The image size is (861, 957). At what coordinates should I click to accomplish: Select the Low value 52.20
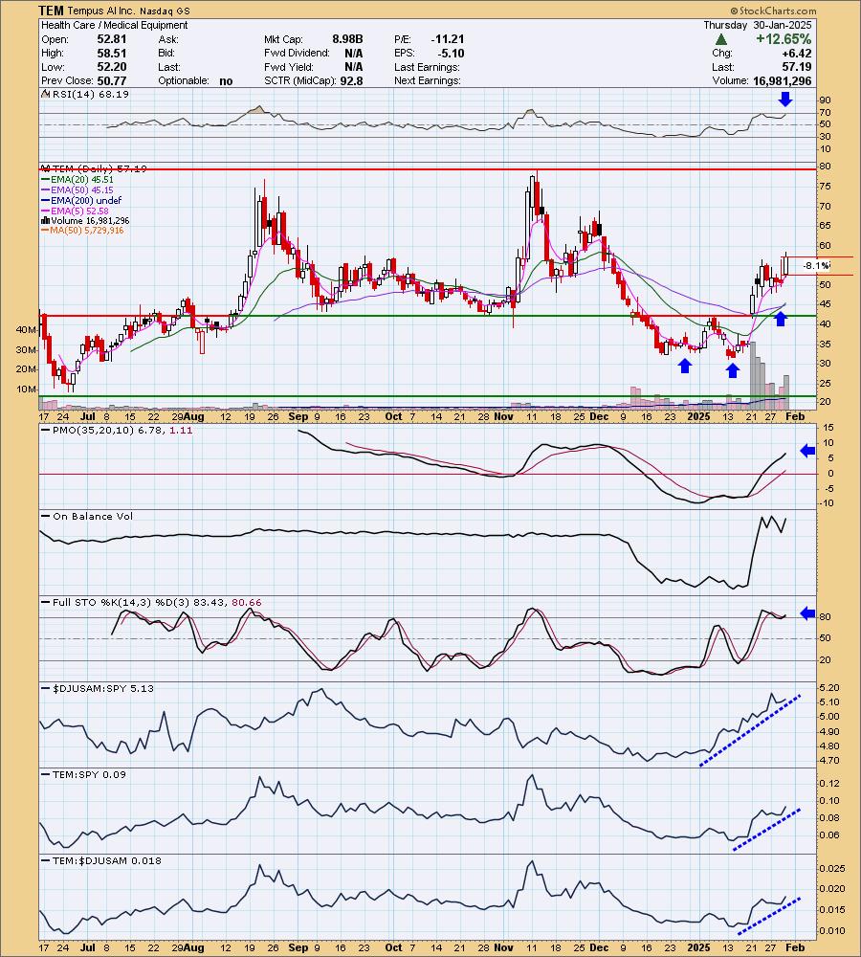(112, 67)
